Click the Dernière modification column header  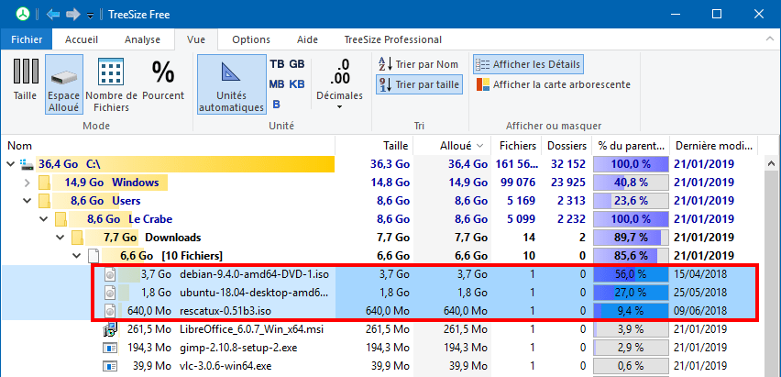coord(714,146)
